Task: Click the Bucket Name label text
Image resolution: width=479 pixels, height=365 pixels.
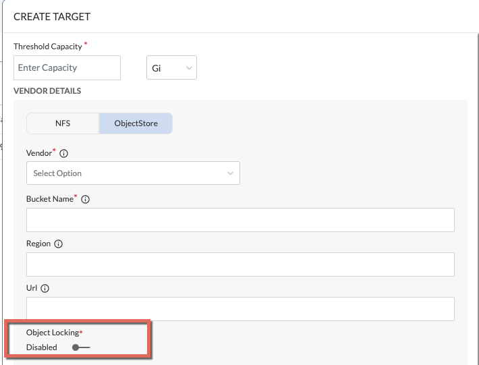Action: click(49, 199)
